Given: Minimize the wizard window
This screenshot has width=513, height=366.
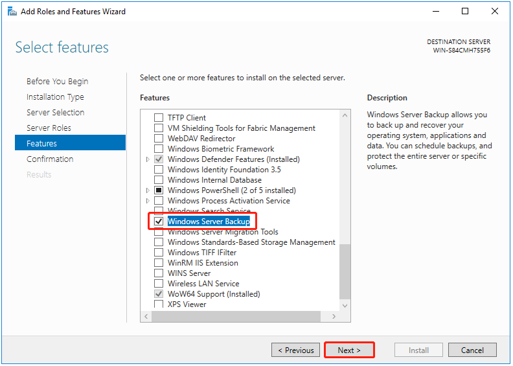Looking at the screenshot, I should click(x=435, y=11).
